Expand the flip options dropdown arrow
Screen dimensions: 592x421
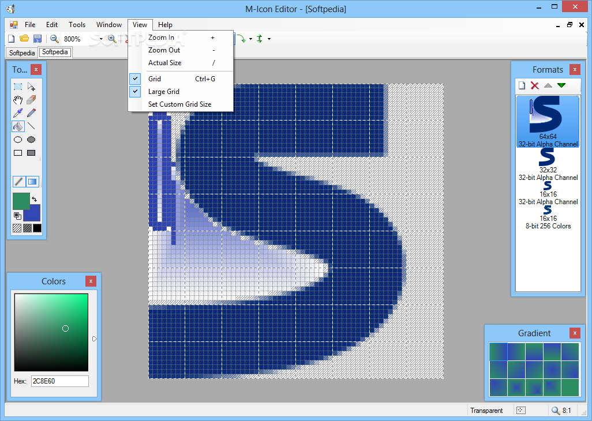(269, 39)
